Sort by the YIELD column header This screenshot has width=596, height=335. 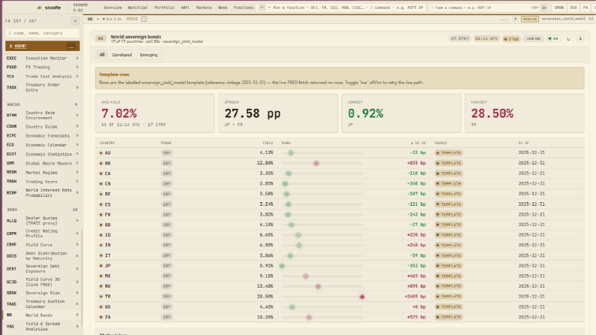point(268,143)
